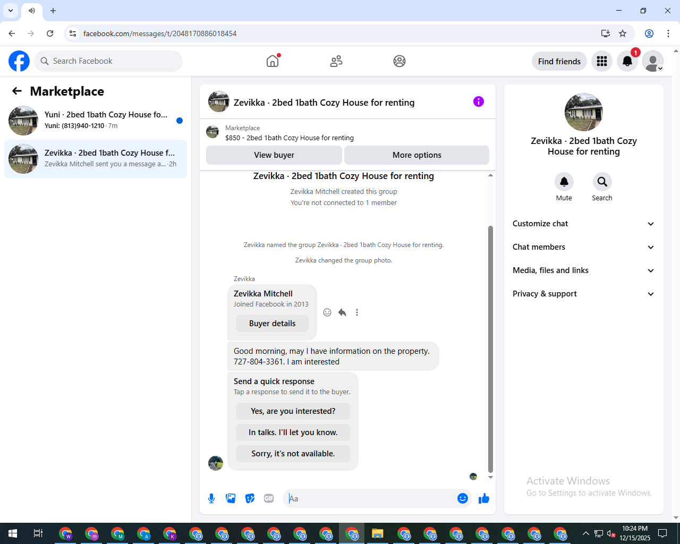This screenshot has width=680, height=544.
Task: Open the browser tab search dropdown
Action: (x=11, y=11)
